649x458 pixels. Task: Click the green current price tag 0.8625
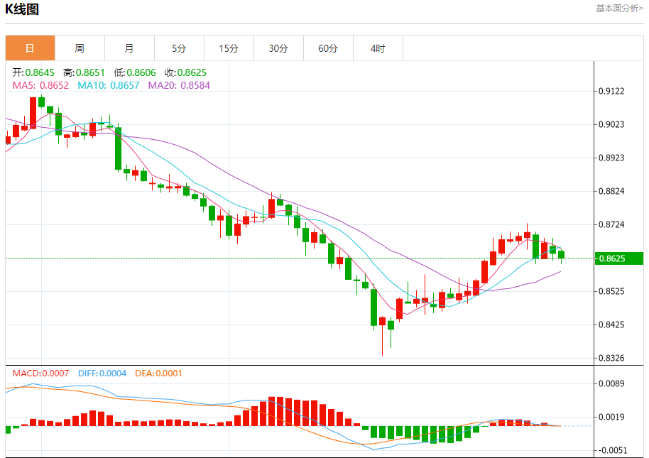618,258
